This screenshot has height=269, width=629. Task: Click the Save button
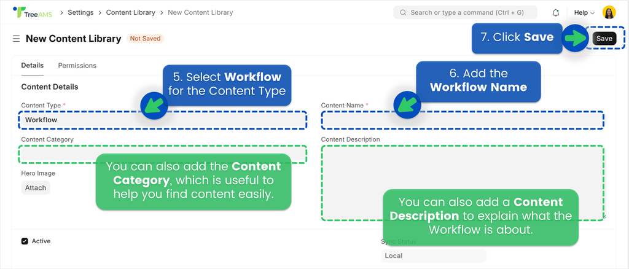tap(604, 38)
